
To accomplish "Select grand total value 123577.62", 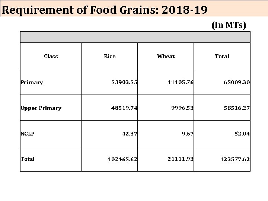I will (234, 159).
